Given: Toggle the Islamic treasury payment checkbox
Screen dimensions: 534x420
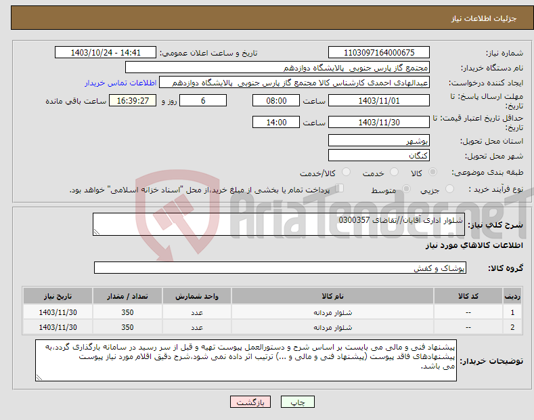Looking at the screenshot, I should [340, 188].
